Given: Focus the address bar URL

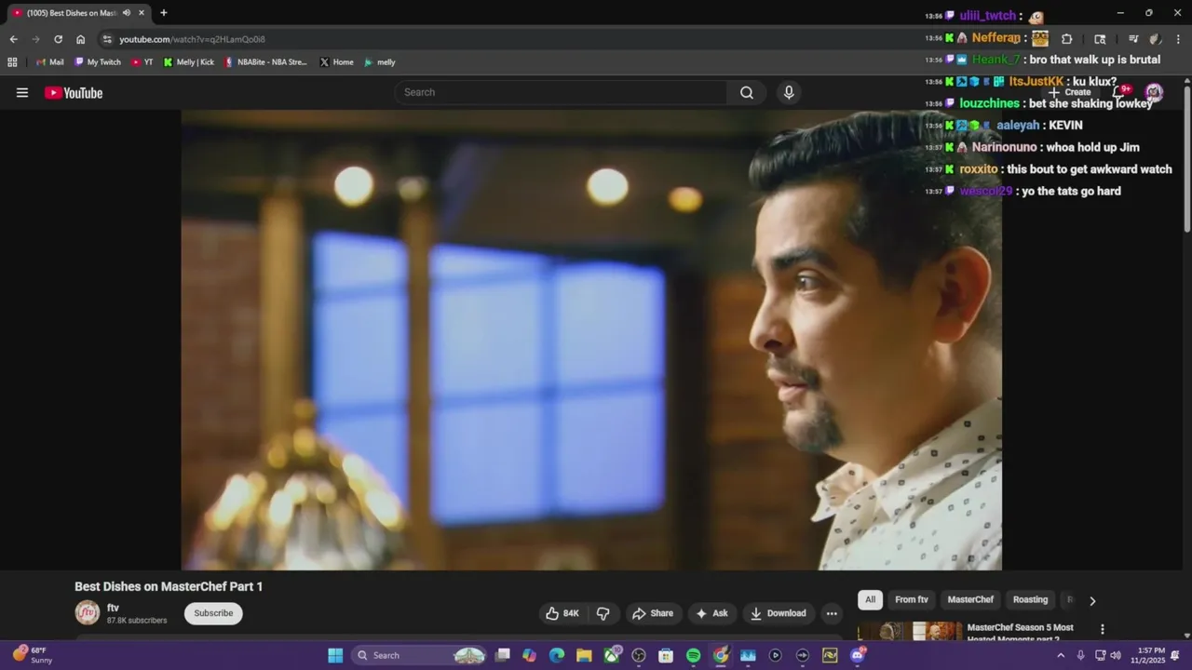Looking at the screenshot, I should click(x=192, y=39).
